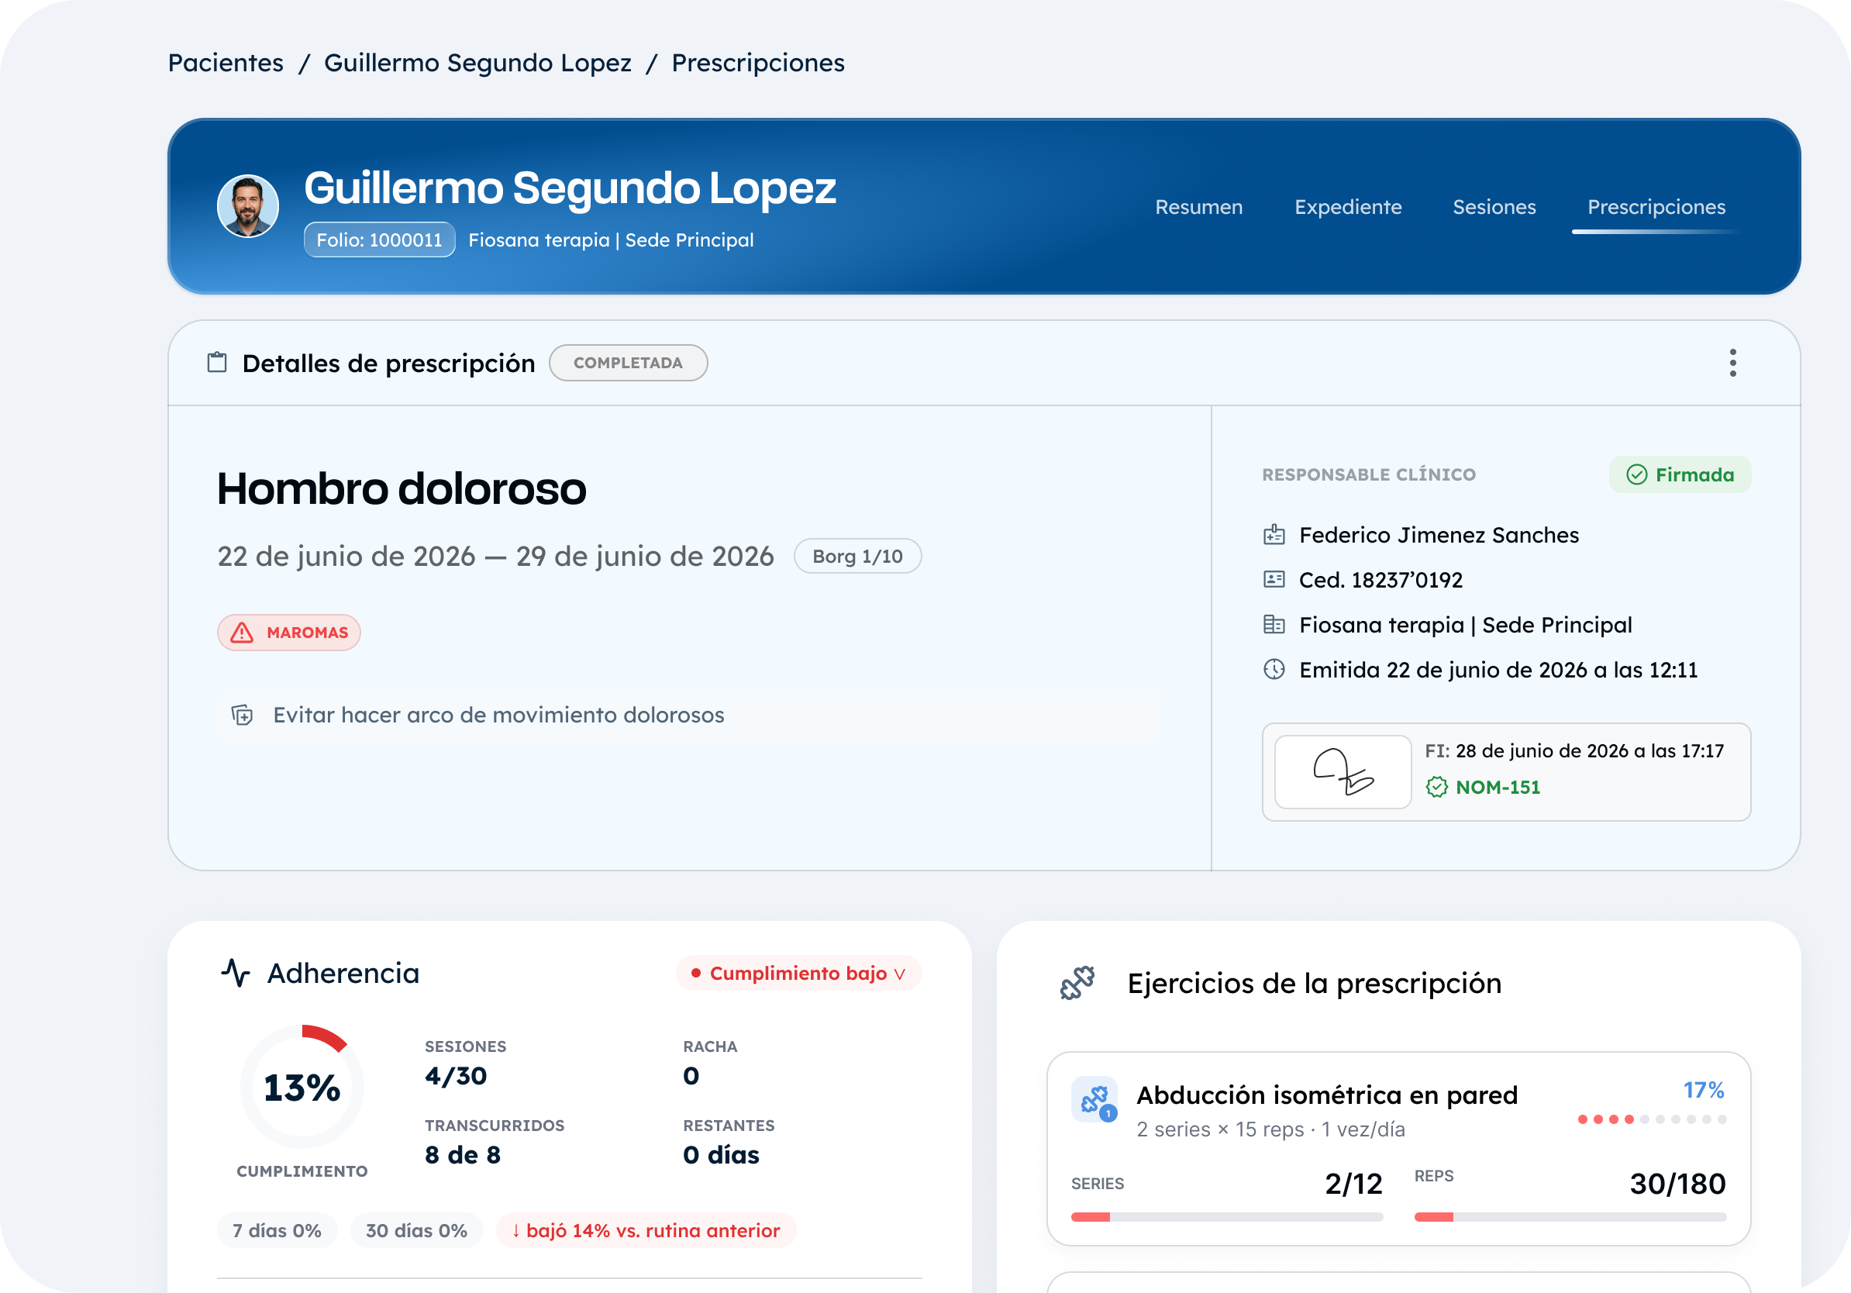
Task: Click the dotted progress indicator under 17%
Action: coord(1652,1119)
